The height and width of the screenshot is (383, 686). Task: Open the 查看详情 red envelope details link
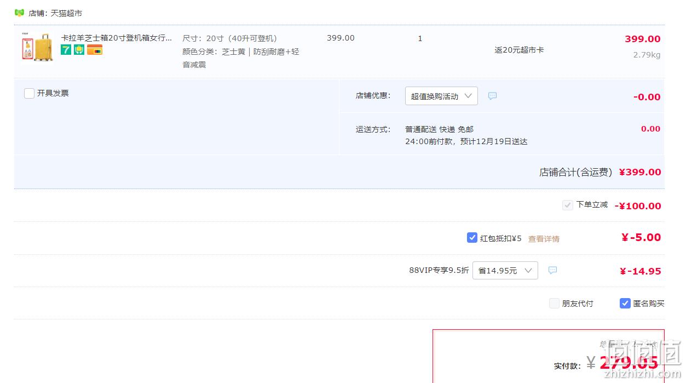pyautogui.click(x=544, y=239)
